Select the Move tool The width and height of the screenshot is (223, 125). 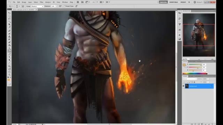pos(9,13)
